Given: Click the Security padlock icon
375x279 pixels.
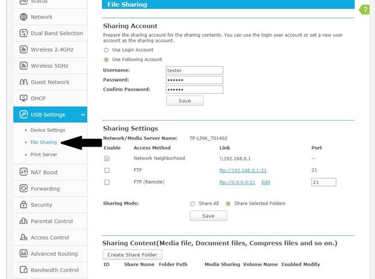Looking at the screenshot, I should (x=23, y=204).
